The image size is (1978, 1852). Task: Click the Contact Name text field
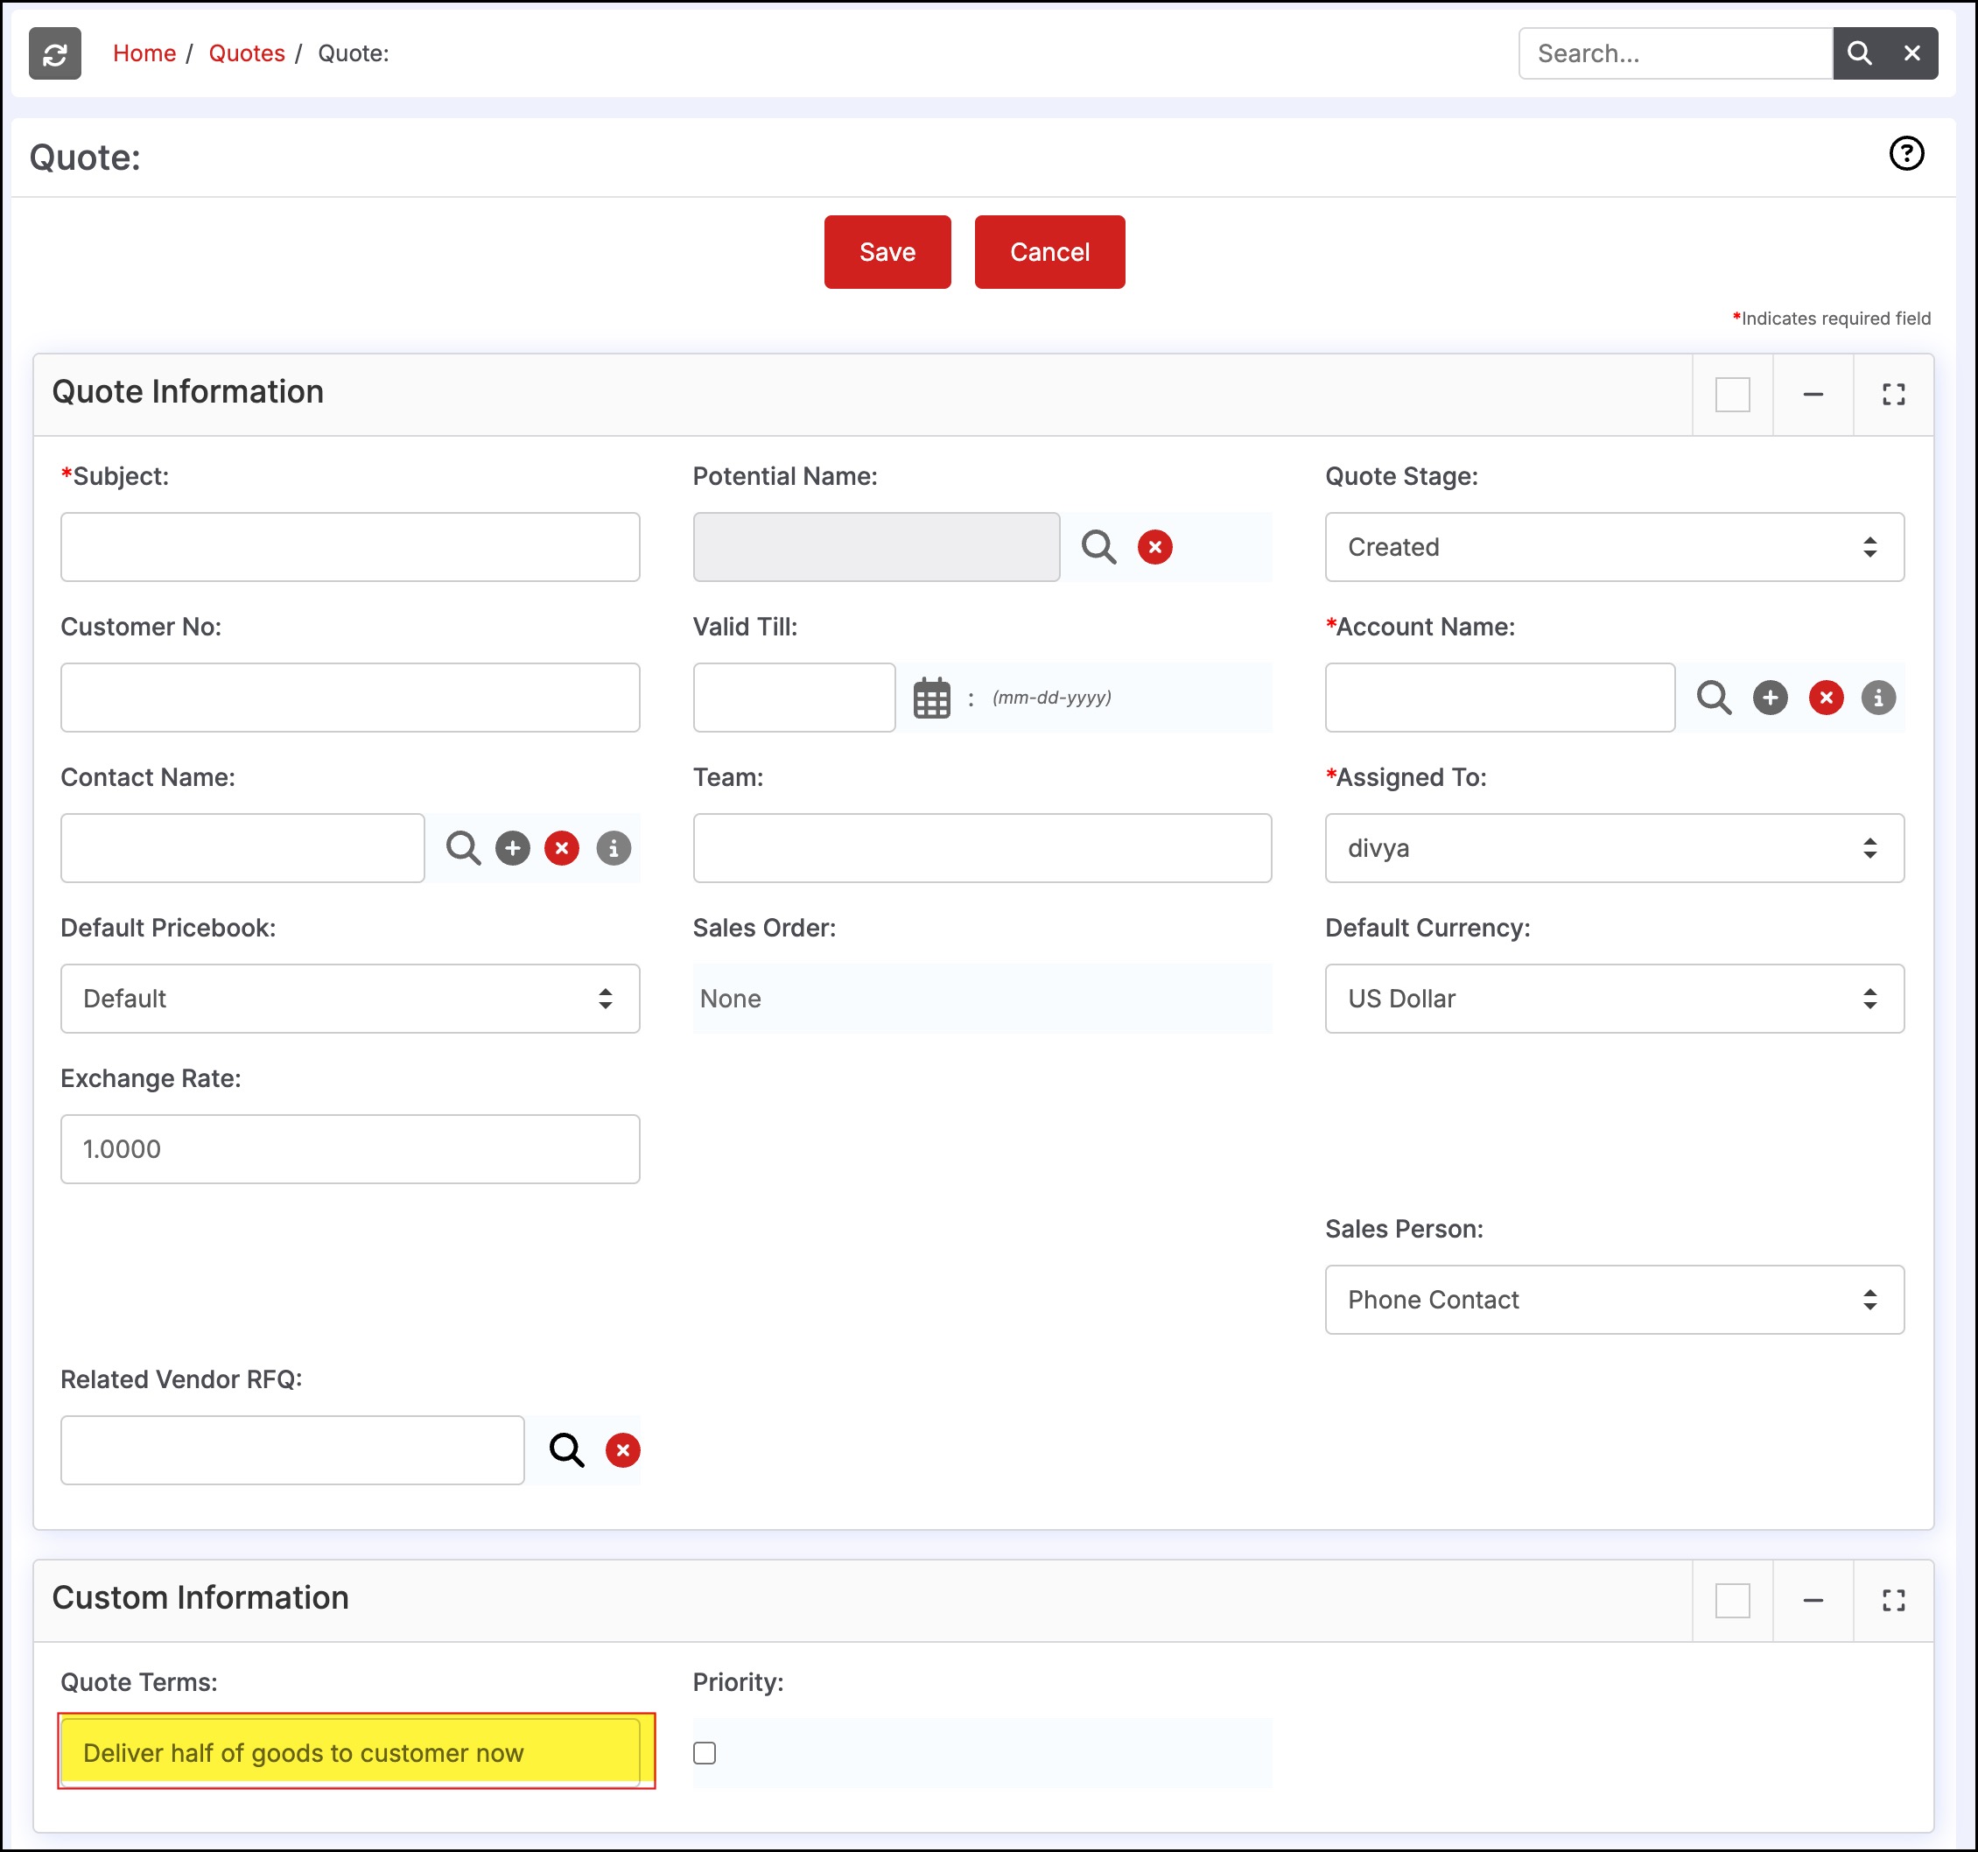pyautogui.click(x=242, y=848)
